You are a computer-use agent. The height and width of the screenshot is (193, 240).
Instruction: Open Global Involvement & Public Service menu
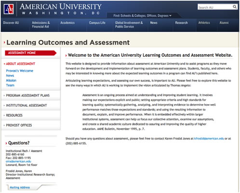(x=129, y=25)
